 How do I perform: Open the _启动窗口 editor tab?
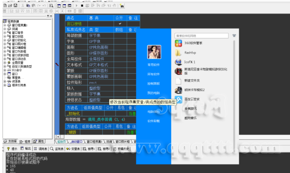[x=76, y=142]
